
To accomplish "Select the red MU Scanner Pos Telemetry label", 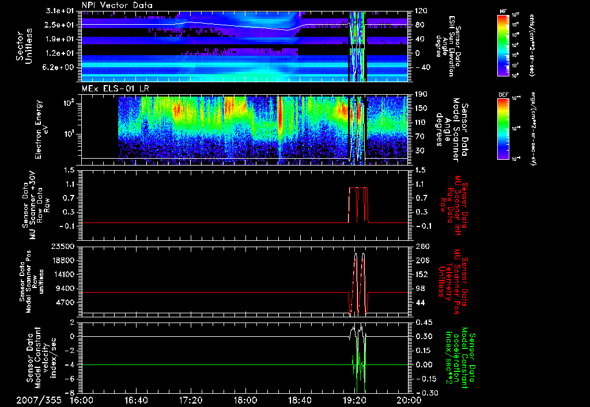I will pyautogui.click(x=453, y=282).
